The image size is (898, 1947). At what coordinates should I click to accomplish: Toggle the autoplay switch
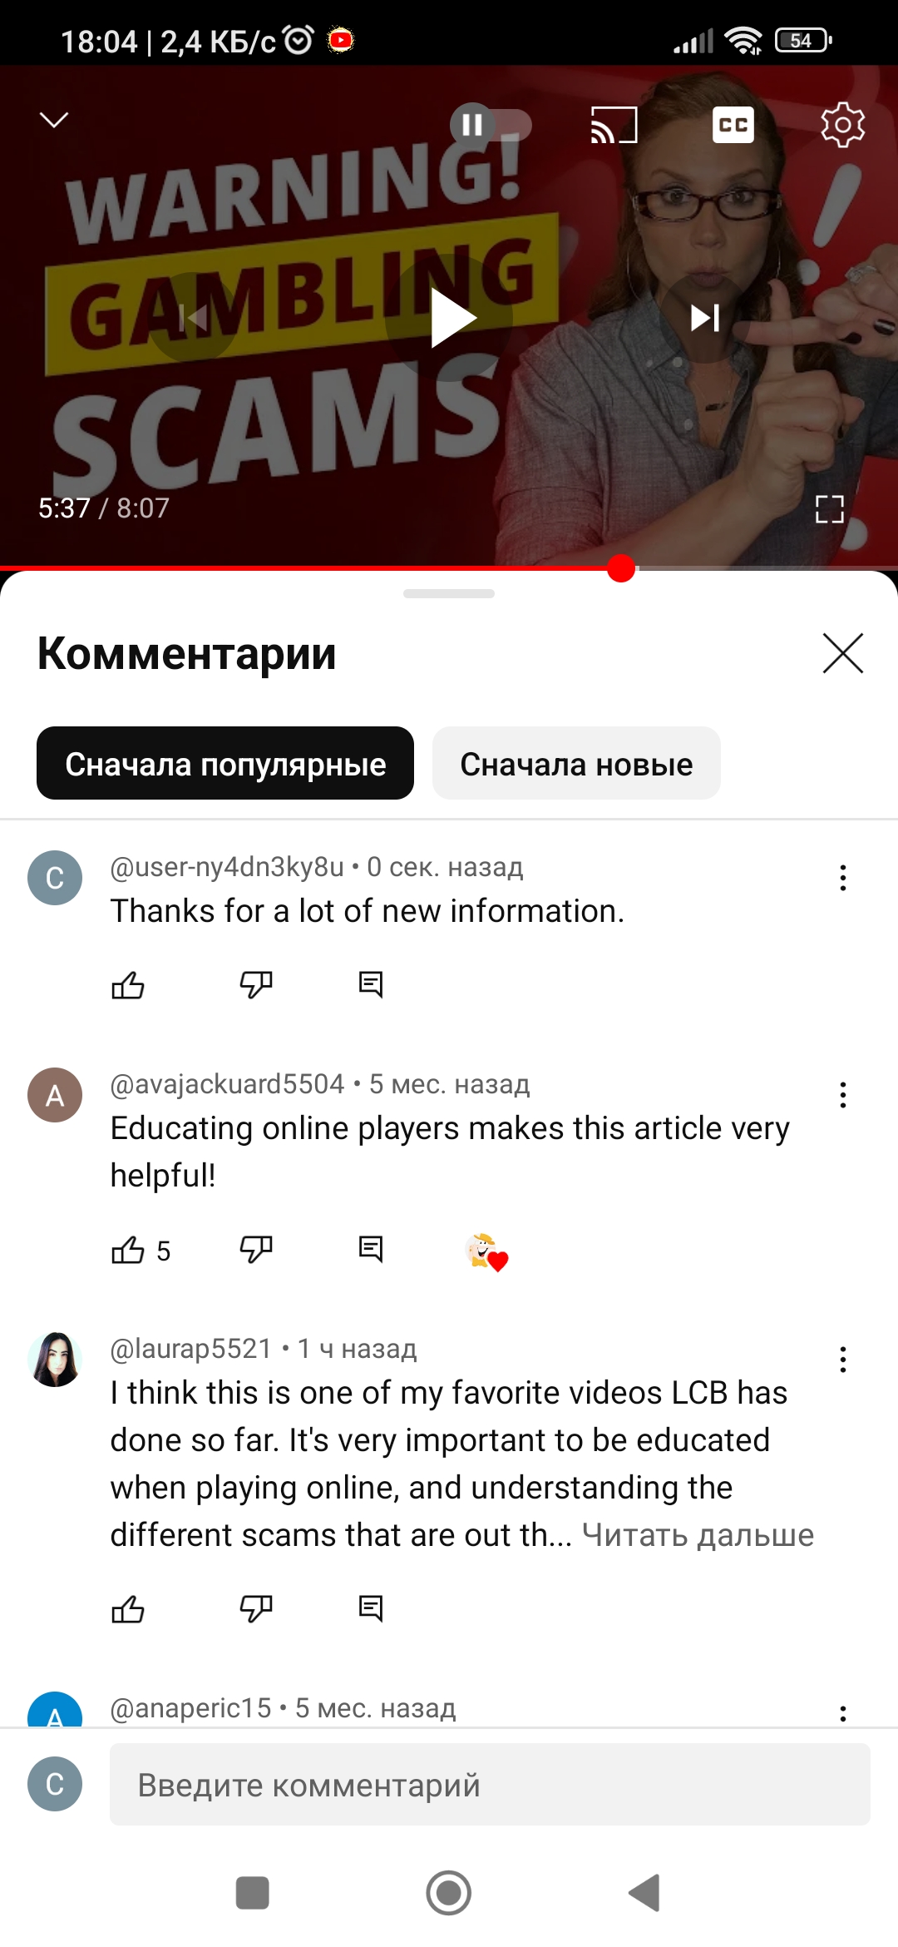tap(491, 125)
